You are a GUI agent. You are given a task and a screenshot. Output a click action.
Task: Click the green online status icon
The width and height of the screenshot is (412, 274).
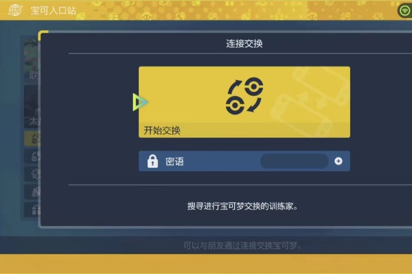tap(404, 11)
